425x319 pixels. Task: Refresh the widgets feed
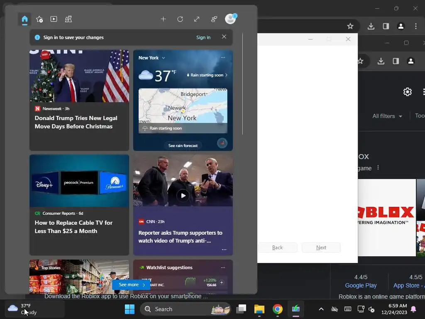tap(180, 19)
